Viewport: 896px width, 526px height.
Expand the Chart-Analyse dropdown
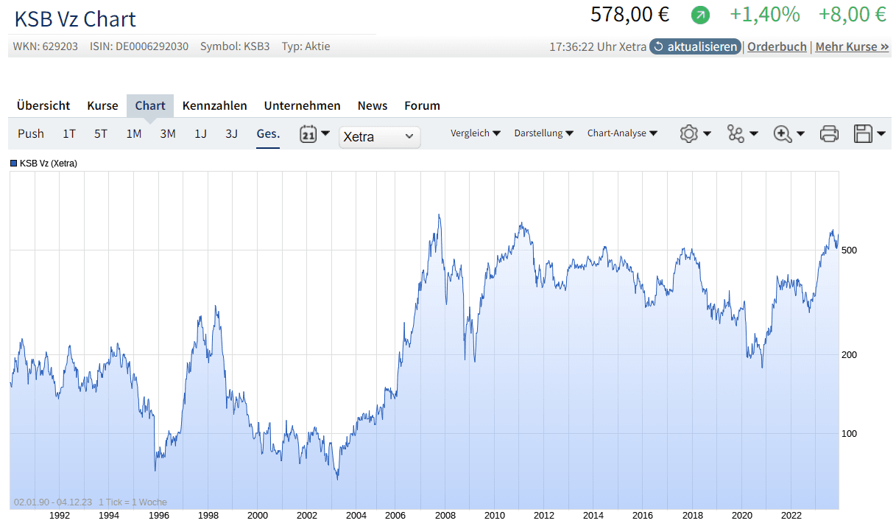[622, 133]
